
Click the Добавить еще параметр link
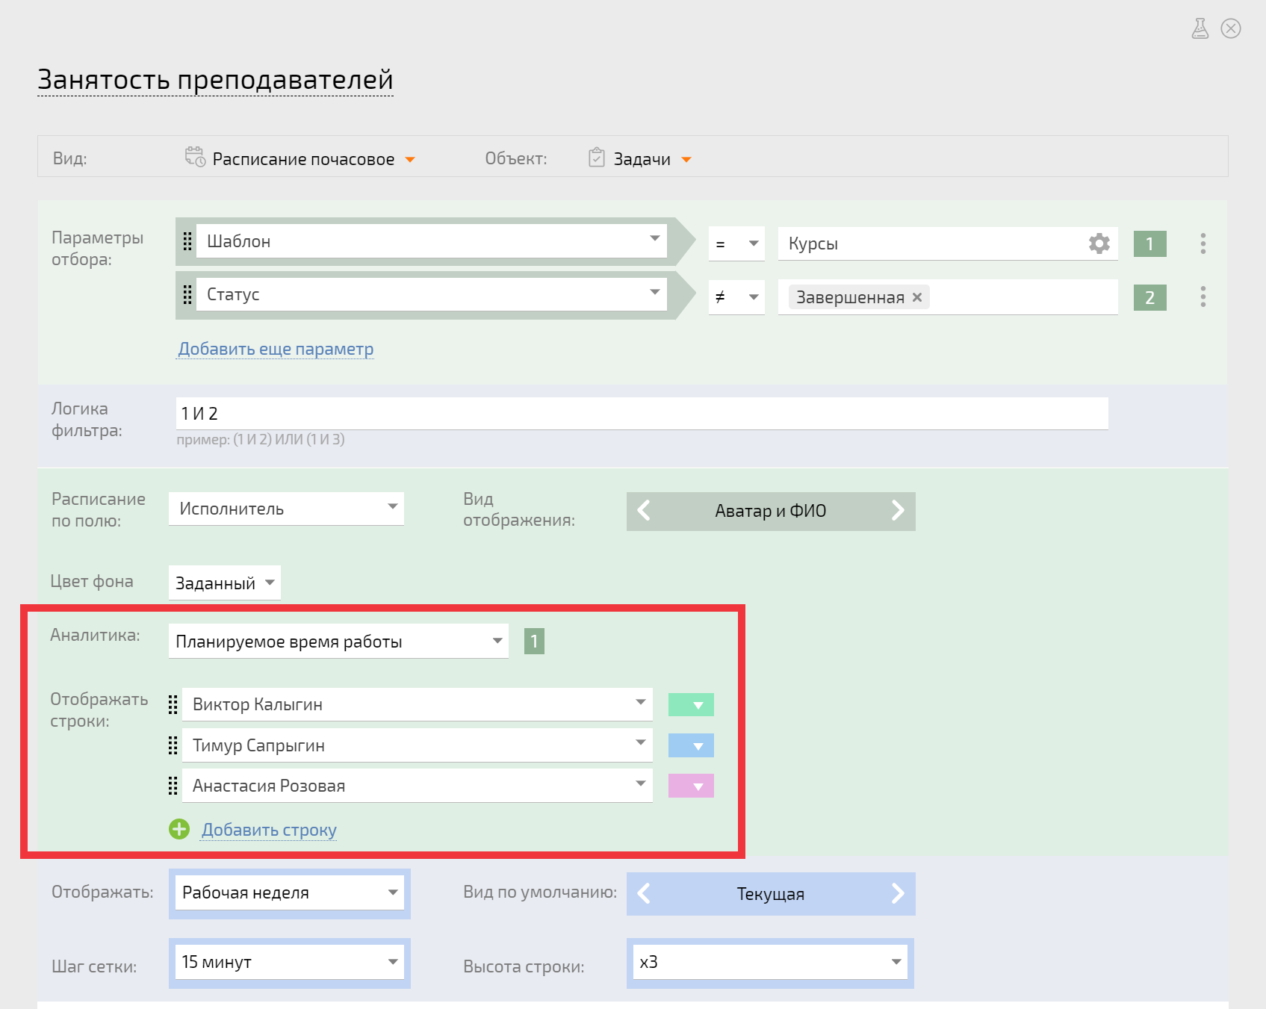(x=276, y=349)
